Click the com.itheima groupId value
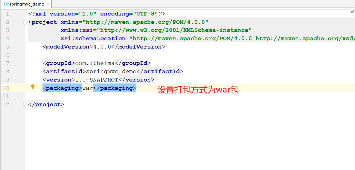 pyautogui.click(x=95, y=63)
